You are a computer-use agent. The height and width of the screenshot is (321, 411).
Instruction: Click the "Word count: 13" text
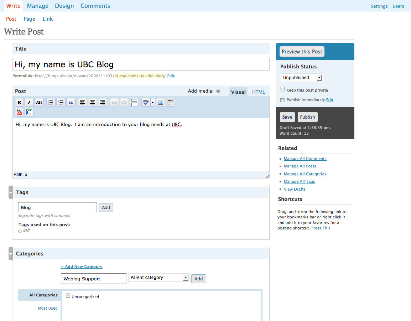(294, 133)
